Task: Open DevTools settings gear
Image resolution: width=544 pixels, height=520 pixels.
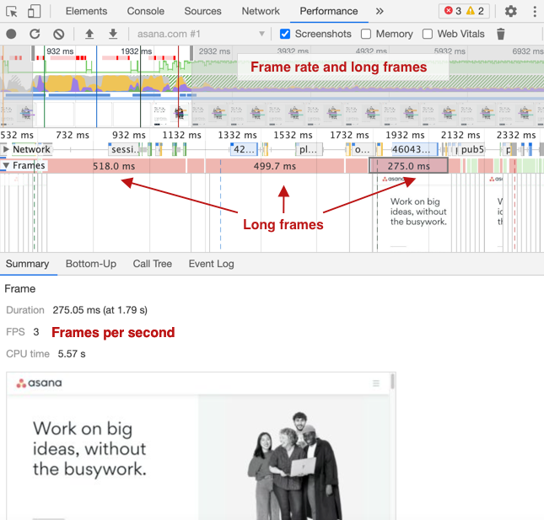Action: [x=511, y=12]
